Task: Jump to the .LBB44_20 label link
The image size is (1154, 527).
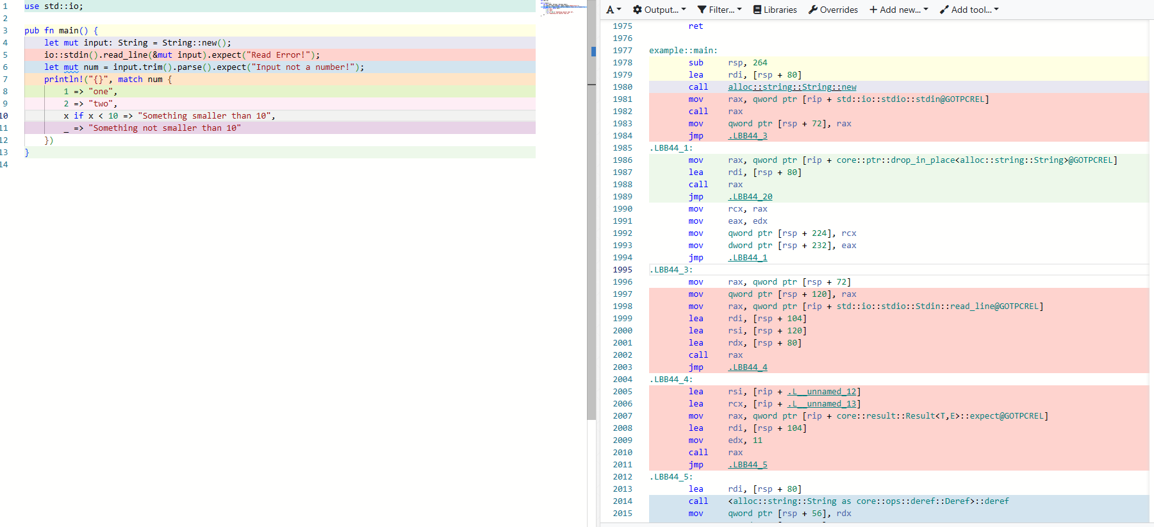Action: click(x=750, y=197)
